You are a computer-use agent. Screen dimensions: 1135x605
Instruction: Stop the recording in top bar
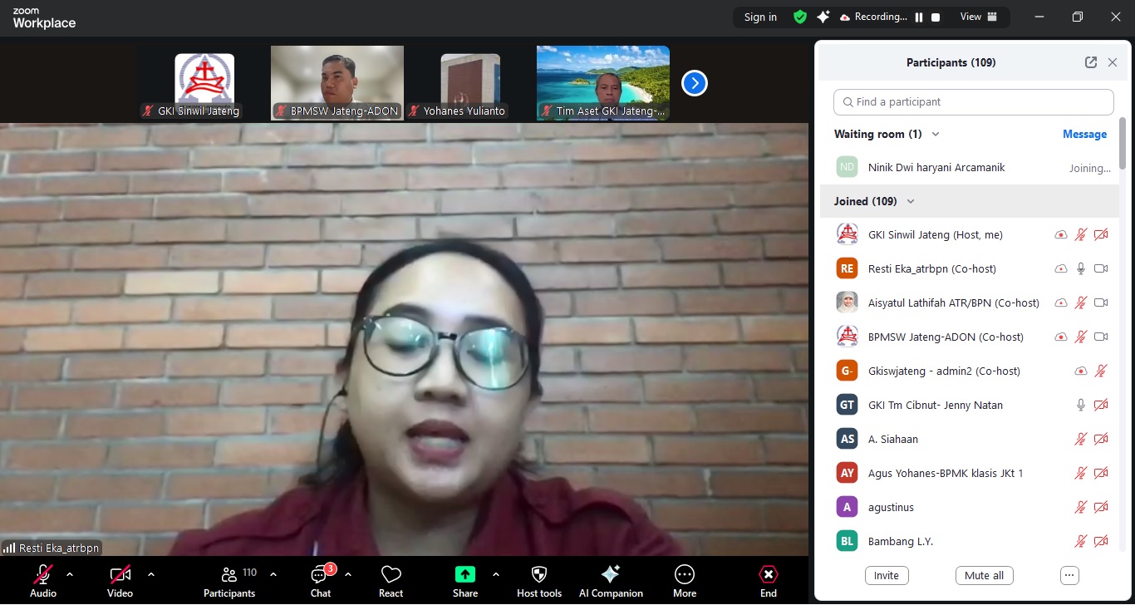click(x=936, y=17)
